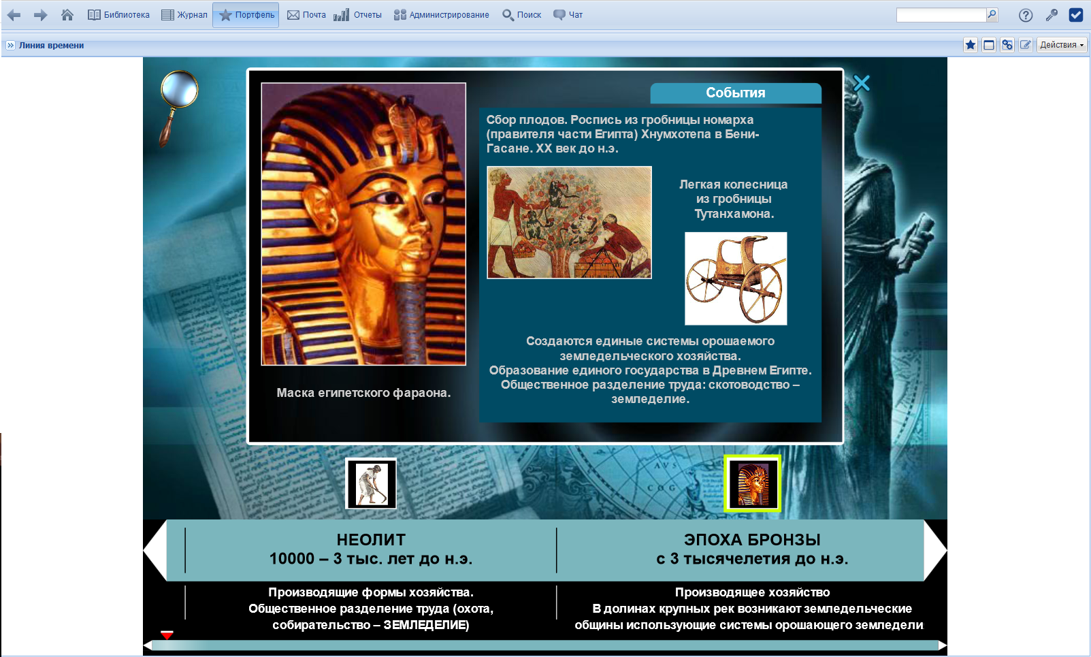The image size is (1091, 657).
Task: Click the small left arrow of bottom scrollbar
Action: (x=147, y=645)
